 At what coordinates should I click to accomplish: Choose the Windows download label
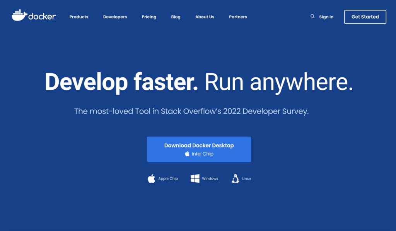pos(210,179)
